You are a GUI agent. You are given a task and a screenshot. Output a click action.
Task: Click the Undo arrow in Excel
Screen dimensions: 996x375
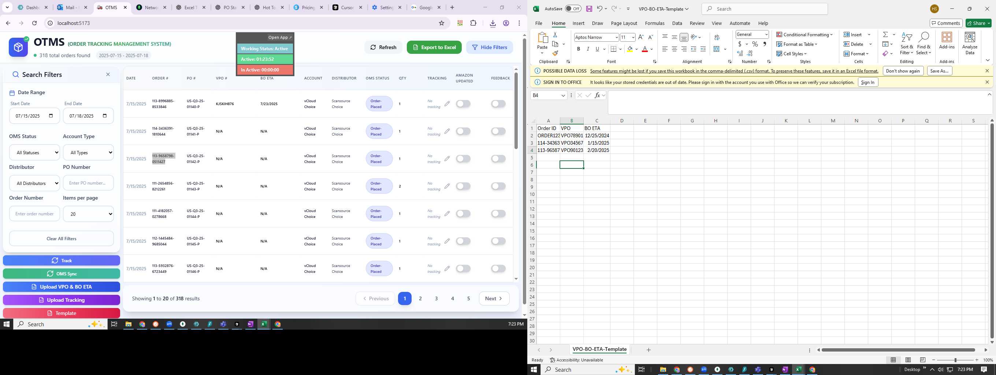pyautogui.click(x=599, y=8)
